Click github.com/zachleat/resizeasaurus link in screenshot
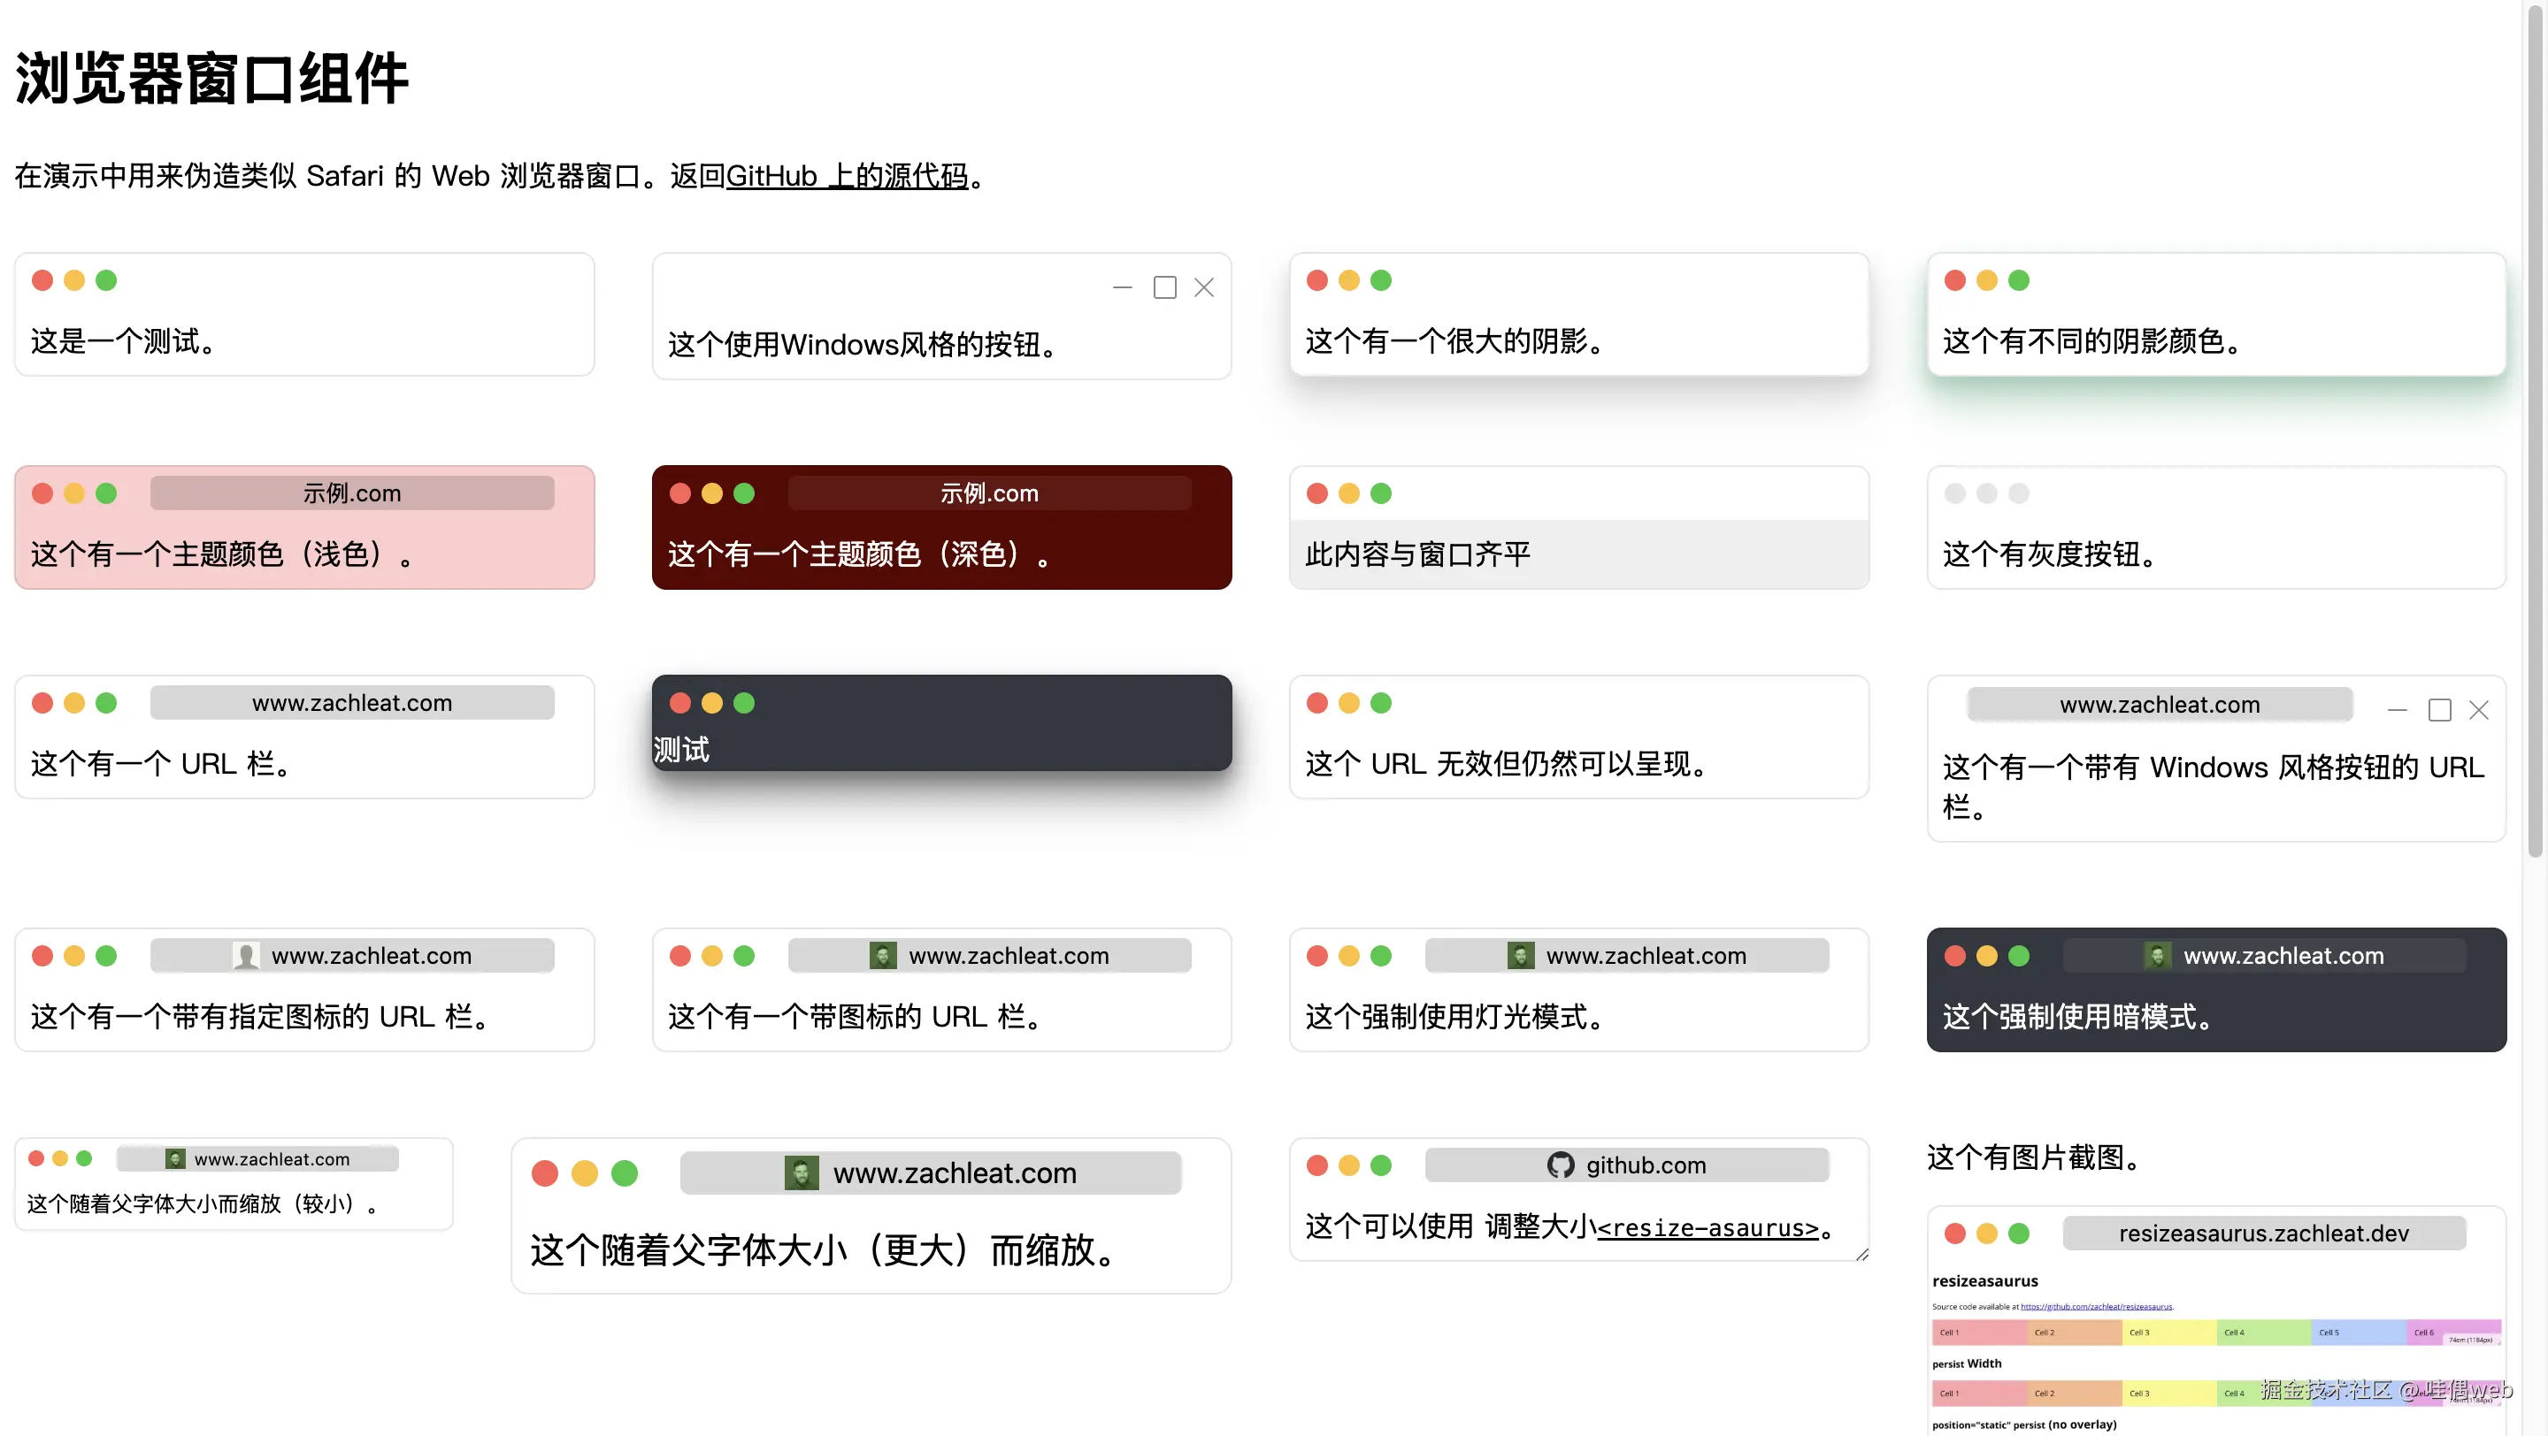The width and height of the screenshot is (2548, 1436). [x=2096, y=1307]
